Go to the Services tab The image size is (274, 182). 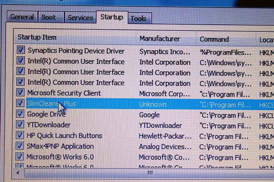pos(80,17)
